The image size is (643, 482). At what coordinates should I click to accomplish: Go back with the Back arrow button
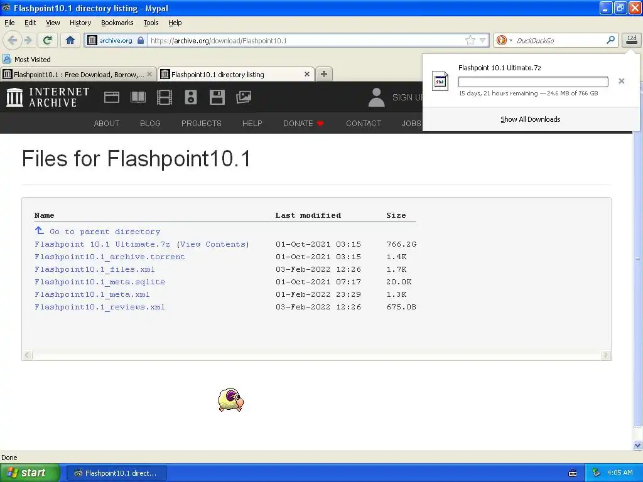(x=13, y=40)
